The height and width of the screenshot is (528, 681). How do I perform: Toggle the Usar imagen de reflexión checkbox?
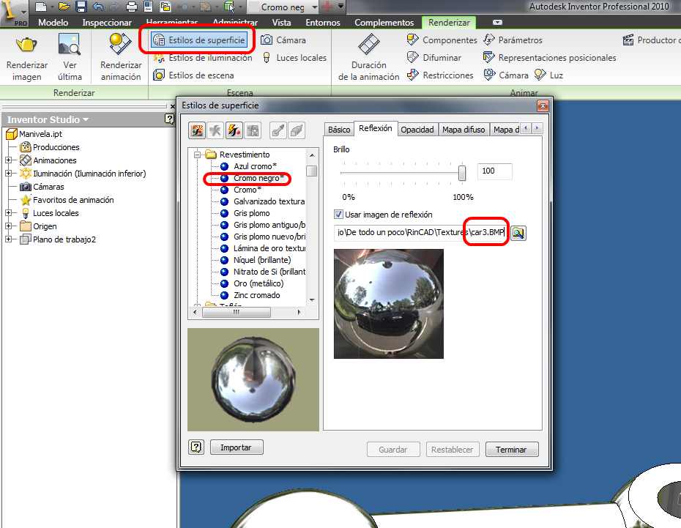coord(338,215)
